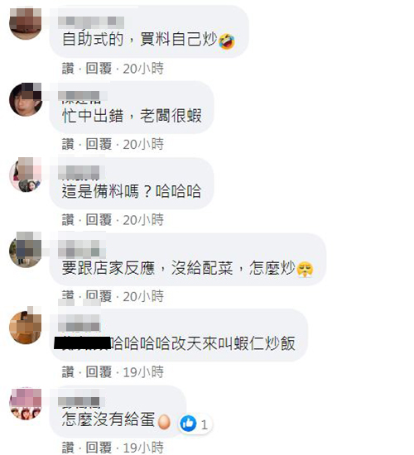Screen dimensions: 414x455
Task: Click the huffing-face emoji after 怎麼炒
Action: [305, 269]
